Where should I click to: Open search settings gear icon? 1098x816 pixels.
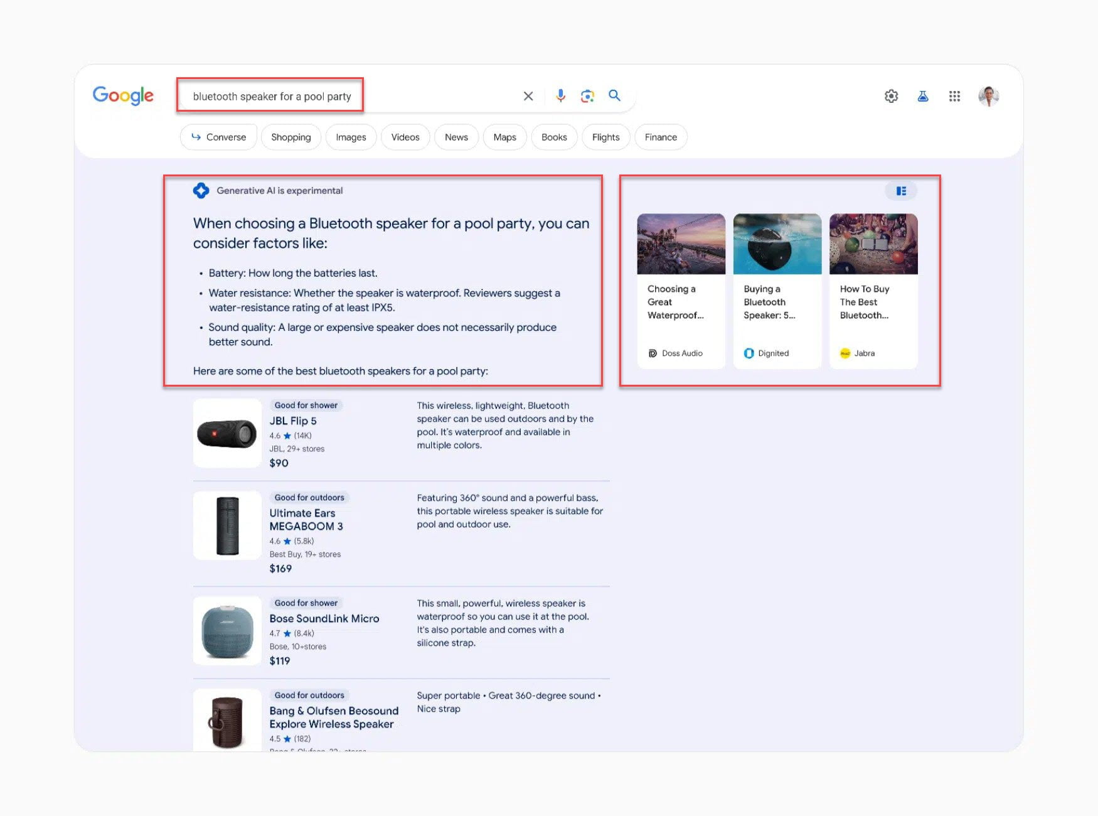coord(891,95)
